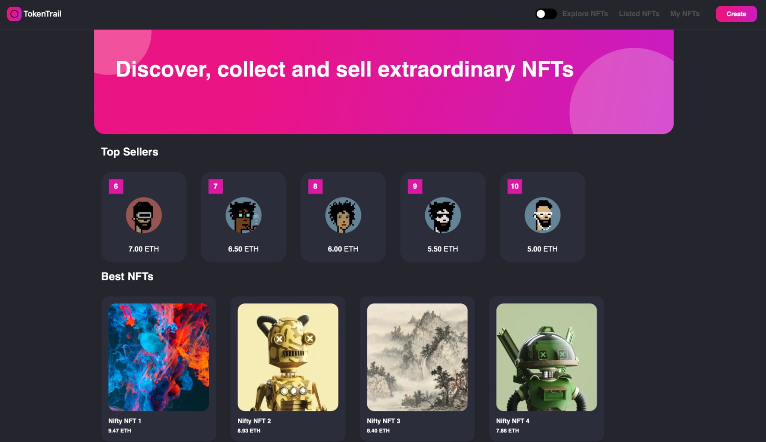Toggle the dark mode switch

click(x=546, y=14)
